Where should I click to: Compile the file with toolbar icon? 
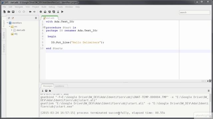tap(45, 12)
